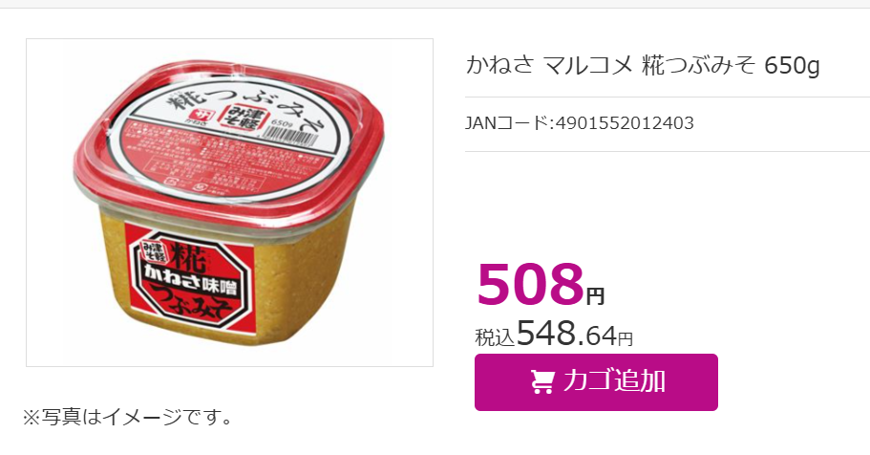The height and width of the screenshot is (455, 870).
Task: Open the miso product image
Action: point(229,203)
